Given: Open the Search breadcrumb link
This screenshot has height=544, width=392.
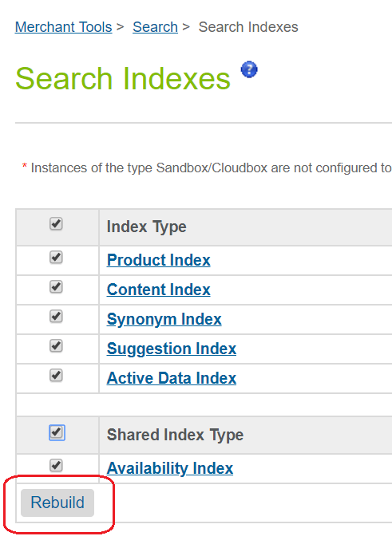Looking at the screenshot, I should click(155, 26).
